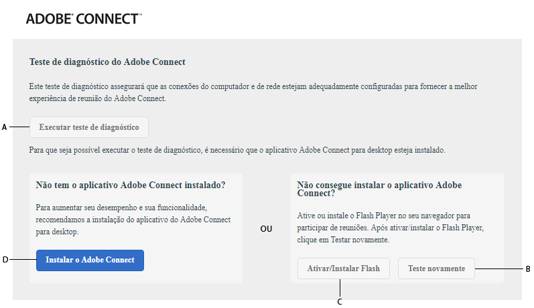This screenshot has height=308, width=534.
Task: Click the word ADOBE in the logo
Action: (x=48, y=19)
